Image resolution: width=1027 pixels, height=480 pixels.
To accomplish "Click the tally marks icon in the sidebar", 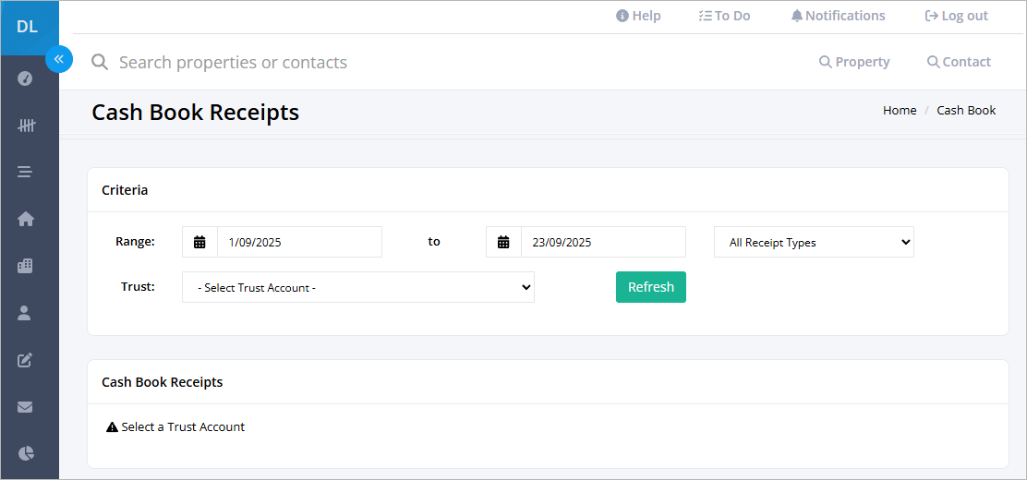I will point(26,125).
